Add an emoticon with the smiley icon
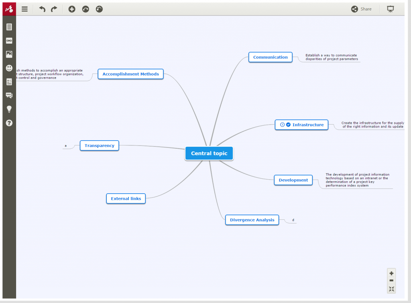 point(9,68)
